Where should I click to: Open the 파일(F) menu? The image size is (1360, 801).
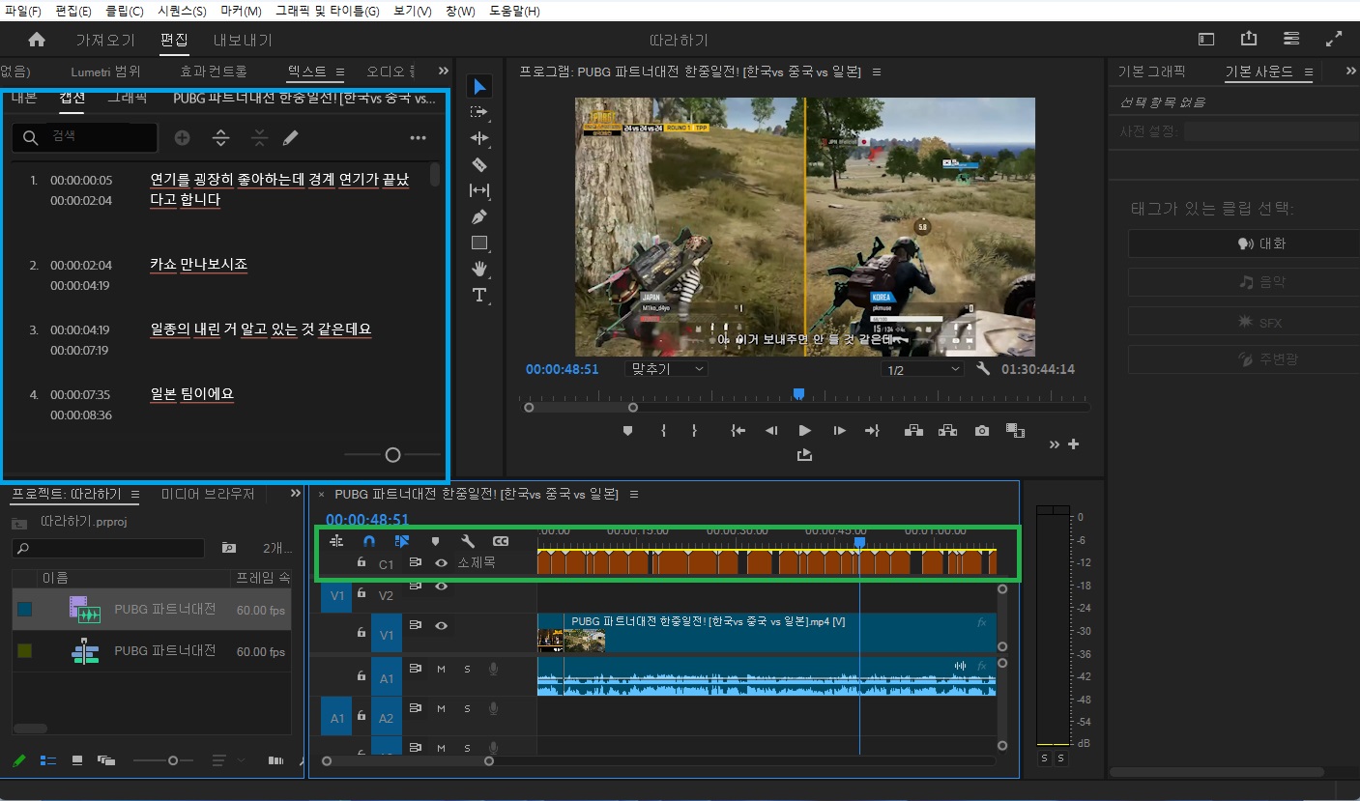pyautogui.click(x=23, y=12)
